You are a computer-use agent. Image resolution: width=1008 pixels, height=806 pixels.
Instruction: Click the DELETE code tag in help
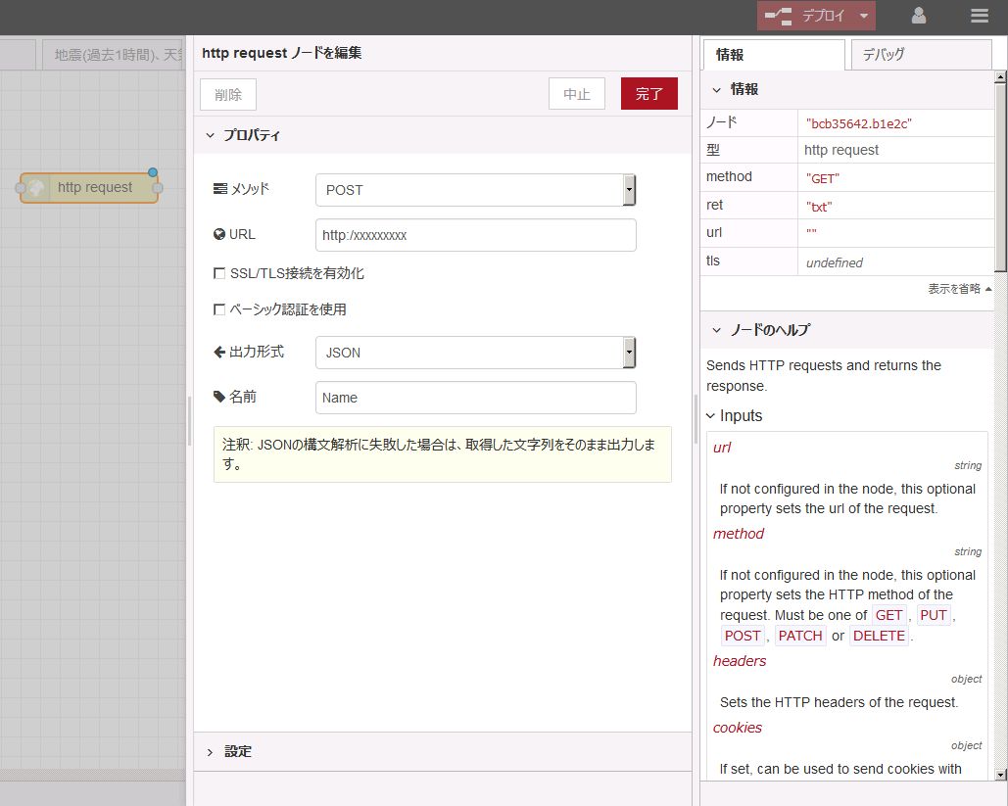point(879,636)
